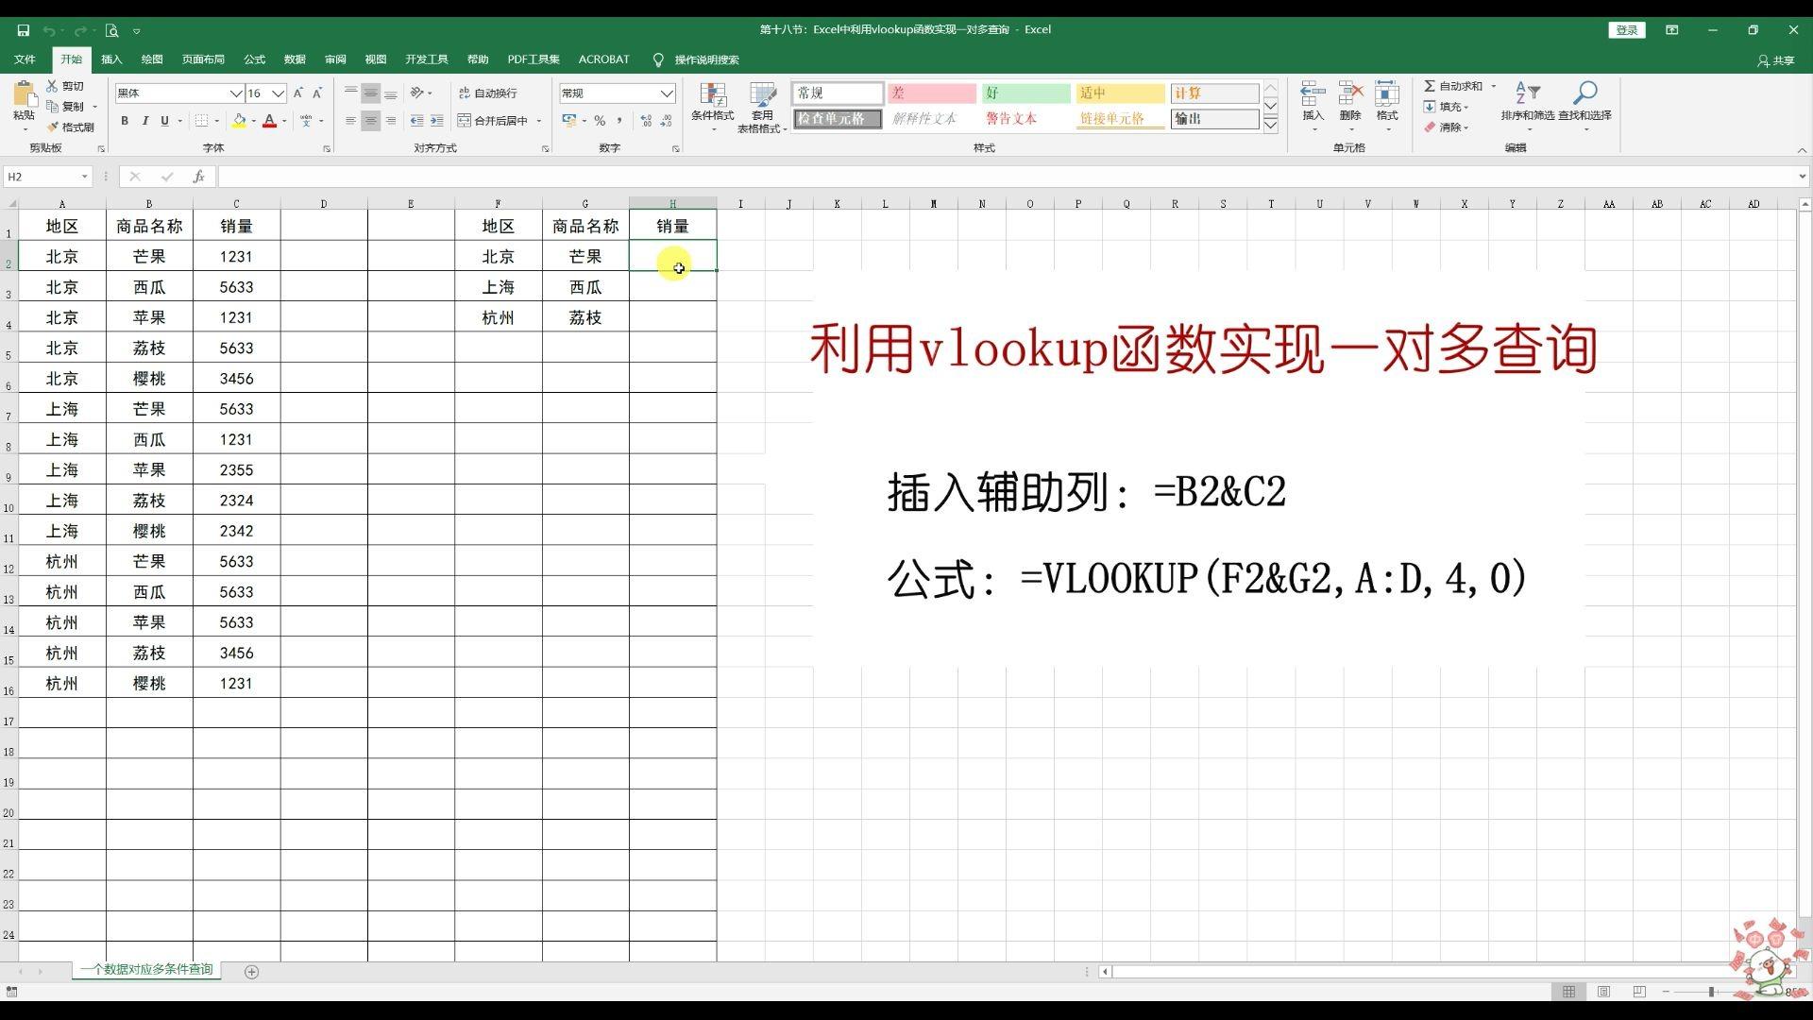Click the Insert cells icon
The width and height of the screenshot is (1813, 1020).
[1313, 94]
